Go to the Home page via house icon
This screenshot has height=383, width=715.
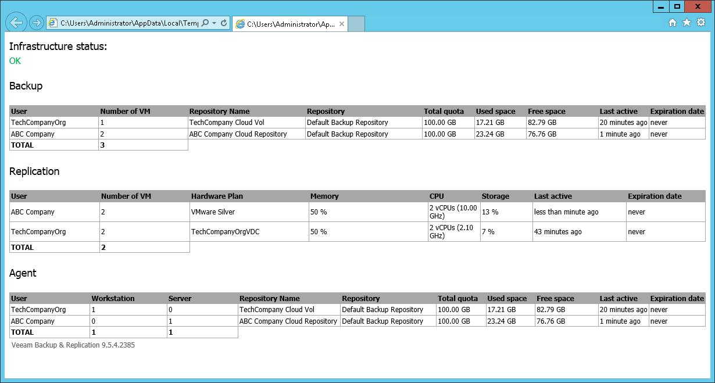[673, 23]
